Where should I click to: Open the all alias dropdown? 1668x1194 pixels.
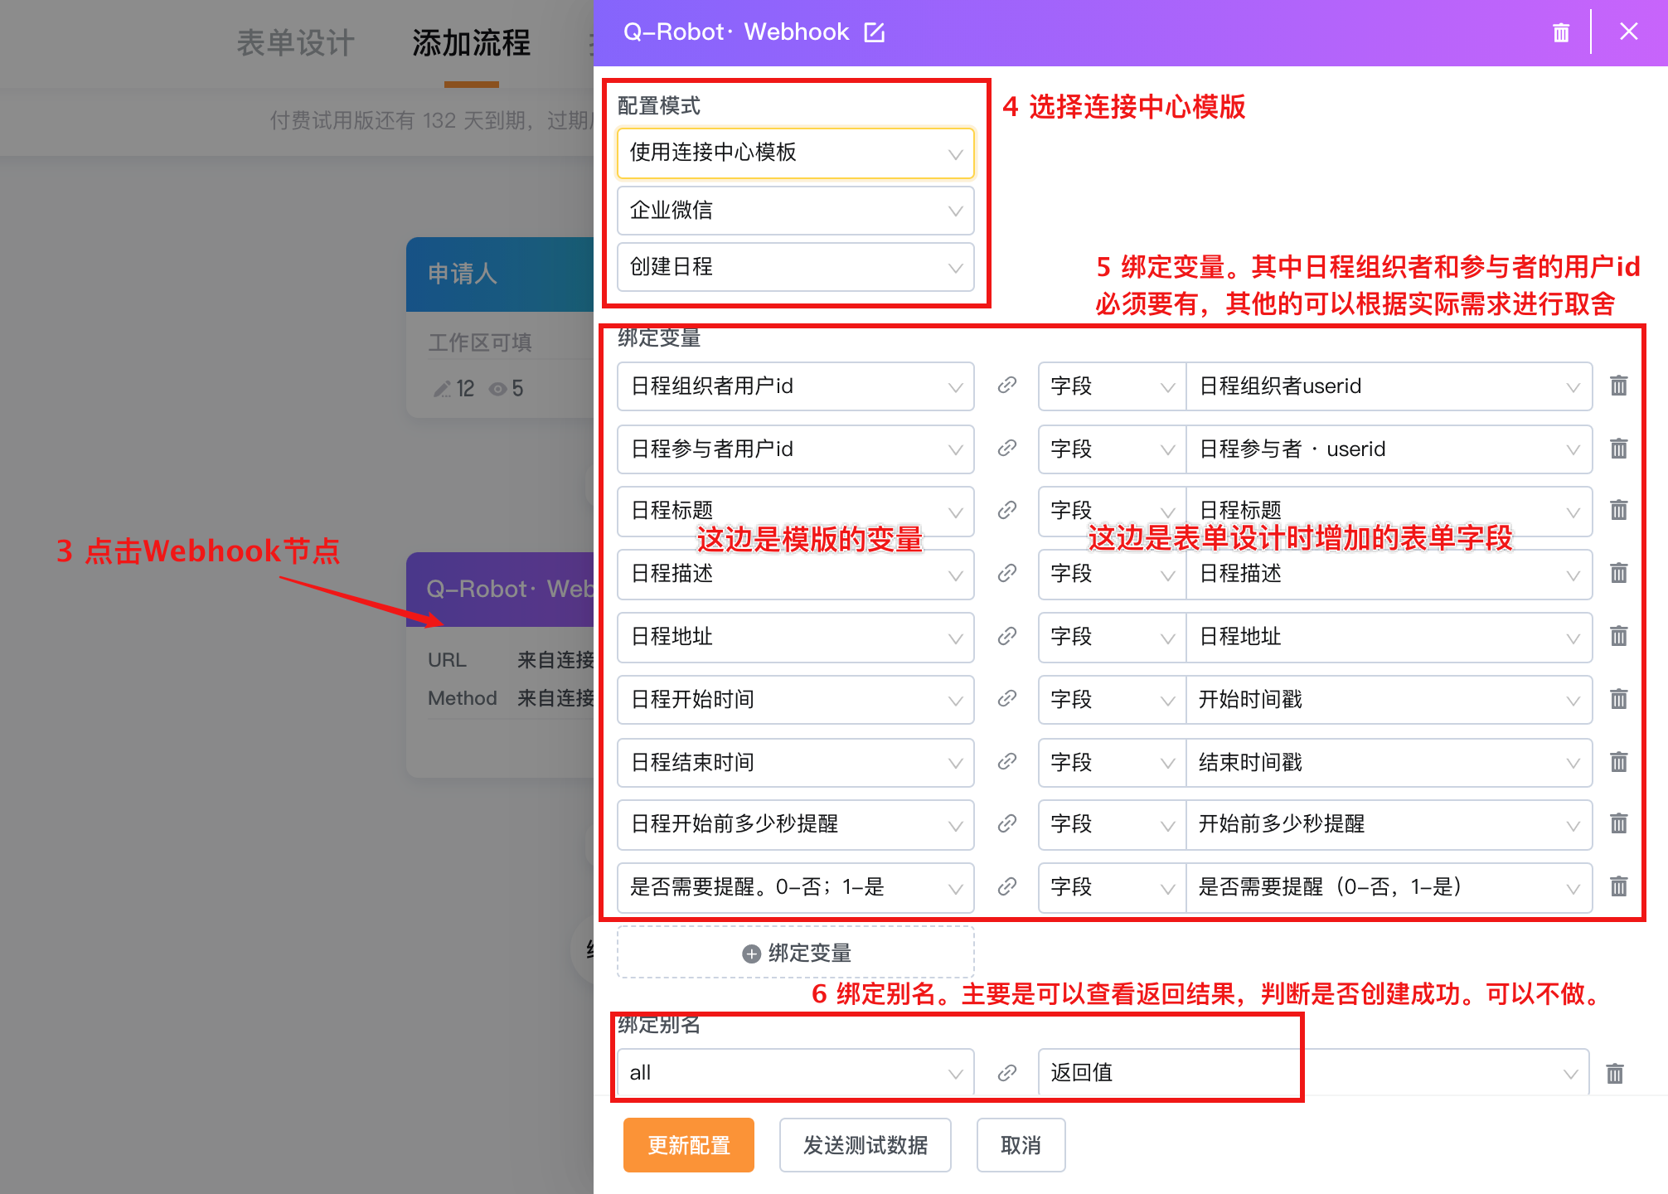coord(796,1073)
